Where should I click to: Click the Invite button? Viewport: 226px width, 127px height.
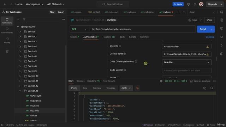pos(178,4)
